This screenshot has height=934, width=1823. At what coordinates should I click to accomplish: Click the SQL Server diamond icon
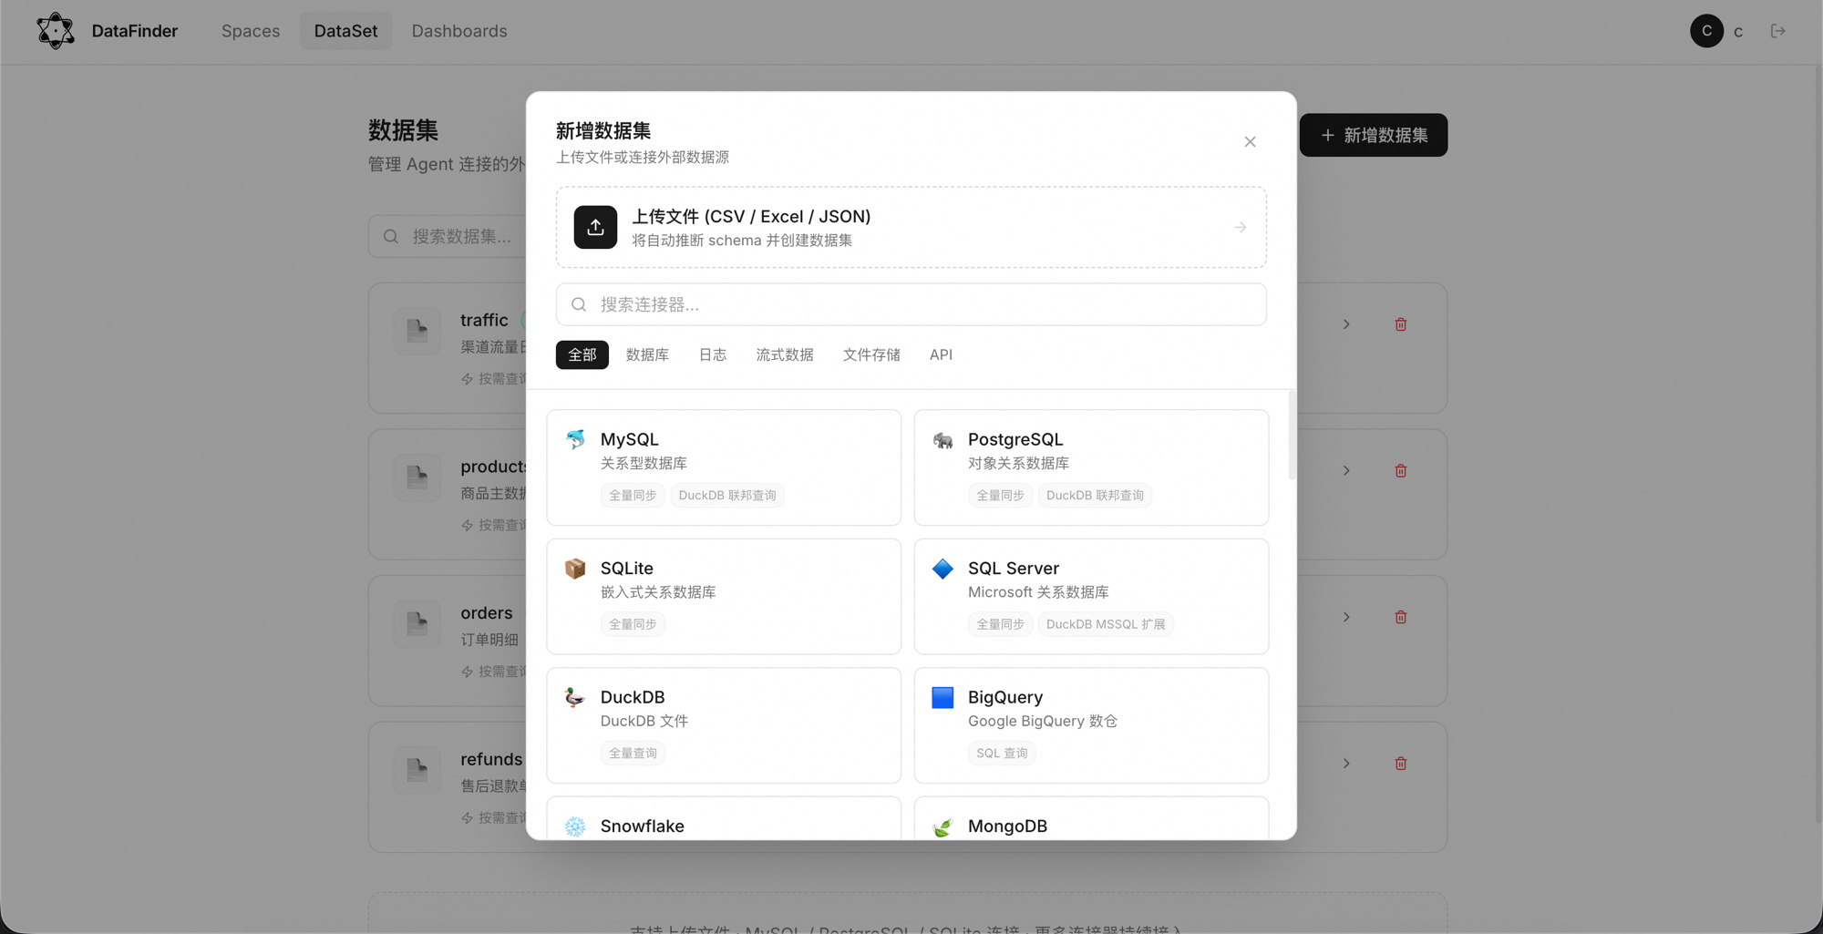[x=942, y=569]
